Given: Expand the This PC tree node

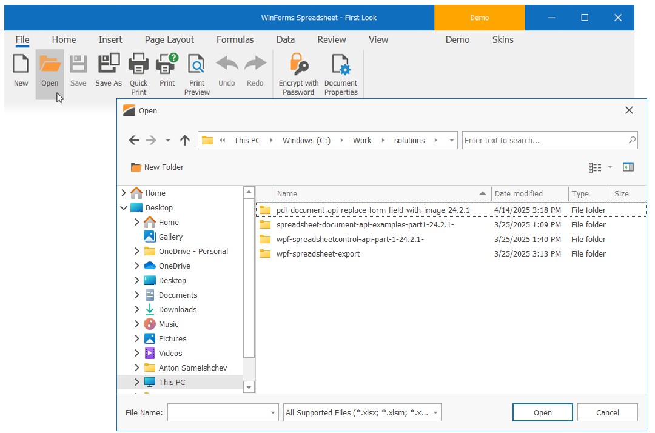Looking at the screenshot, I should pos(137,383).
